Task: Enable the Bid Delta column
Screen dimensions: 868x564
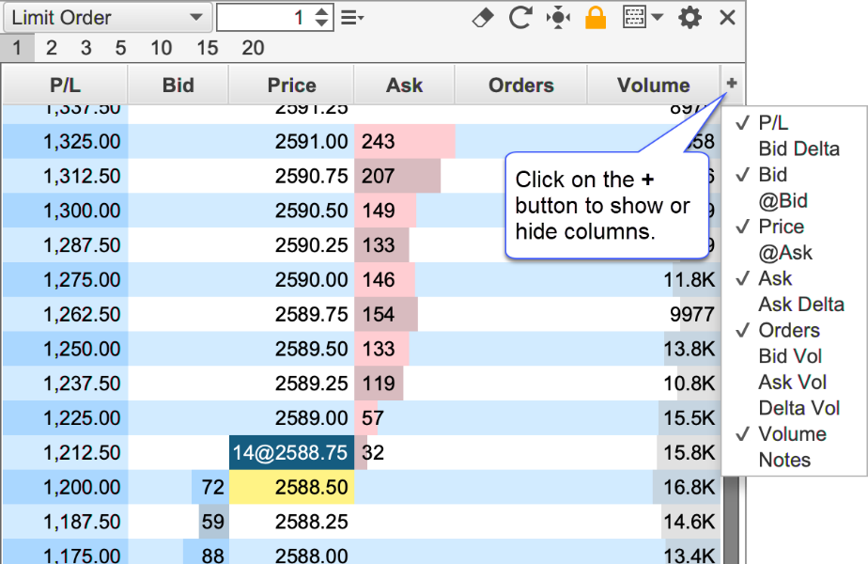Action: [x=798, y=149]
